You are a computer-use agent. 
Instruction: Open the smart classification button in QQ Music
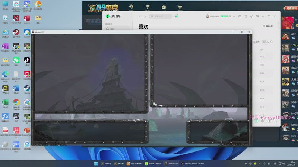tap(267, 26)
